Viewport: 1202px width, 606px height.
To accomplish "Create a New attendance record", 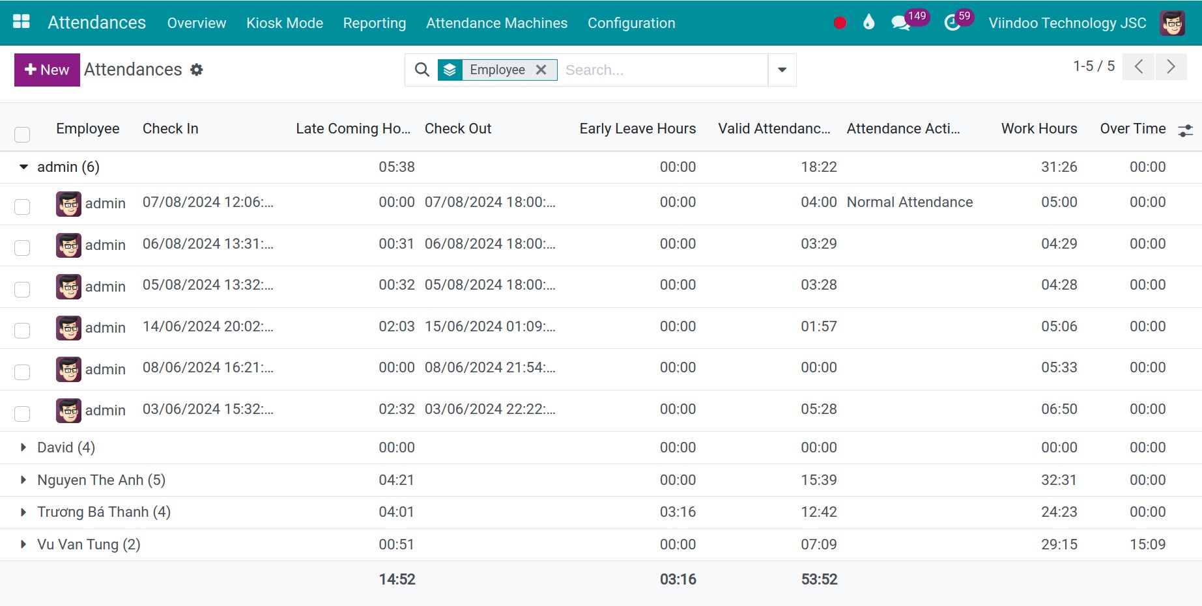I will [47, 70].
